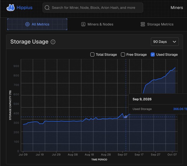Click the search magnifier icon
The height and width of the screenshot is (166, 187).
(47, 8)
